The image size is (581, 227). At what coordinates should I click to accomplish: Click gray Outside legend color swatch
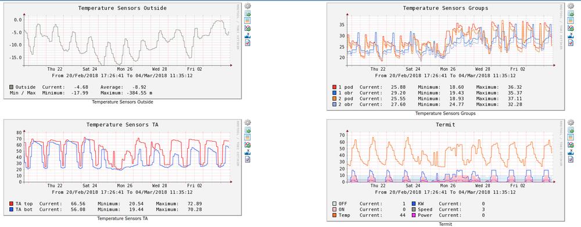point(12,87)
